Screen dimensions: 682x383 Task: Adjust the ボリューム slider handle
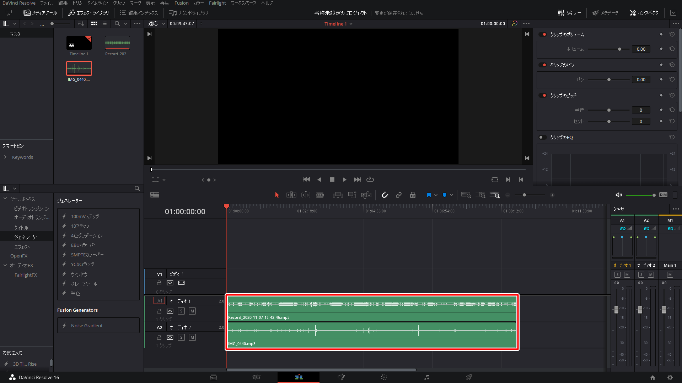[619, 49]
